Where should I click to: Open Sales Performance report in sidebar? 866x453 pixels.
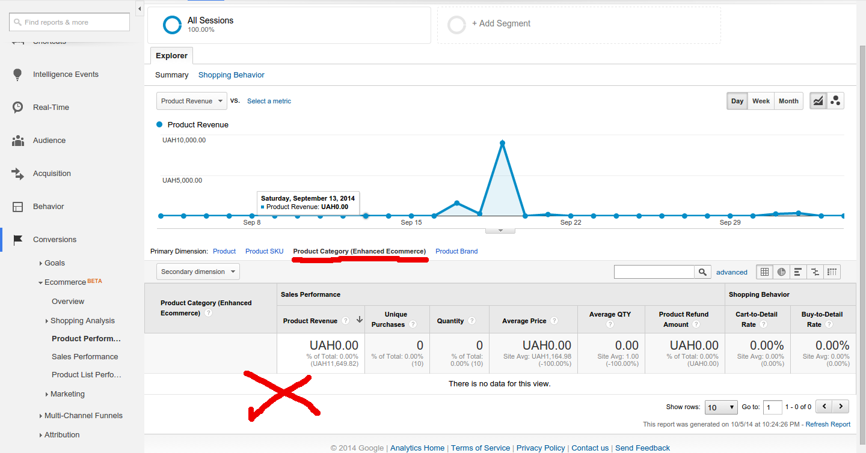coord(85,356)
